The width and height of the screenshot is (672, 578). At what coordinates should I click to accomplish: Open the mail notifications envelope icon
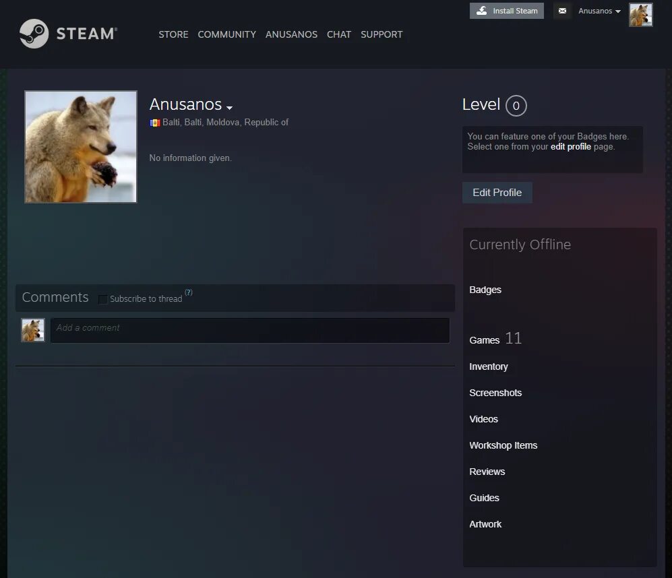pos(562,11)
